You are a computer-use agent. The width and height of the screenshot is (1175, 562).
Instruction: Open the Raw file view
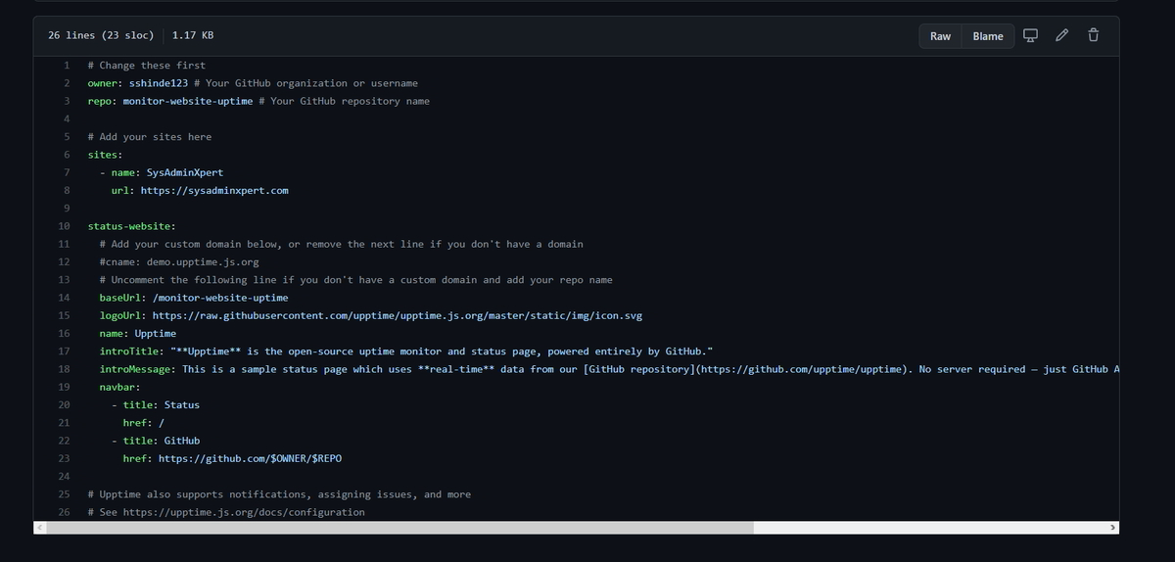tap(940, 36)
